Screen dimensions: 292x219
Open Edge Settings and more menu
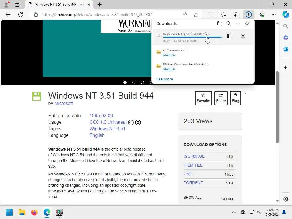pyautogui.click(x=273, y=15)
